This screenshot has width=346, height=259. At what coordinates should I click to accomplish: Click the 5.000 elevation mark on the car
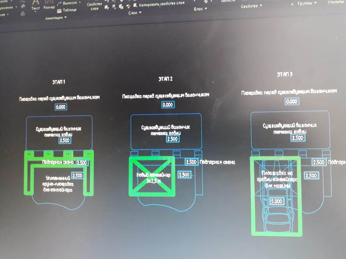tap(277, 201)
